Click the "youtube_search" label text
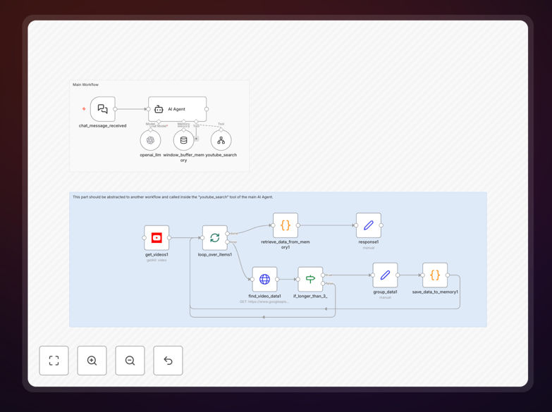Image resolution: width=552 pixels, height=412 pixels. pos(221,155)
